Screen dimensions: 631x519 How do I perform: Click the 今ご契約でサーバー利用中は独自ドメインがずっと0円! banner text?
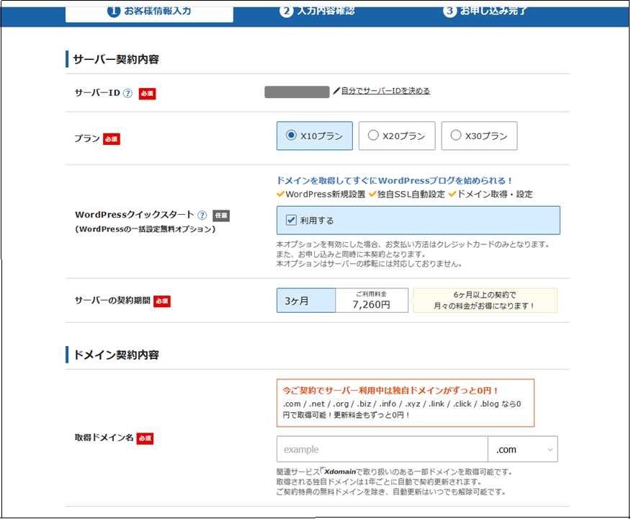[390, 391]
